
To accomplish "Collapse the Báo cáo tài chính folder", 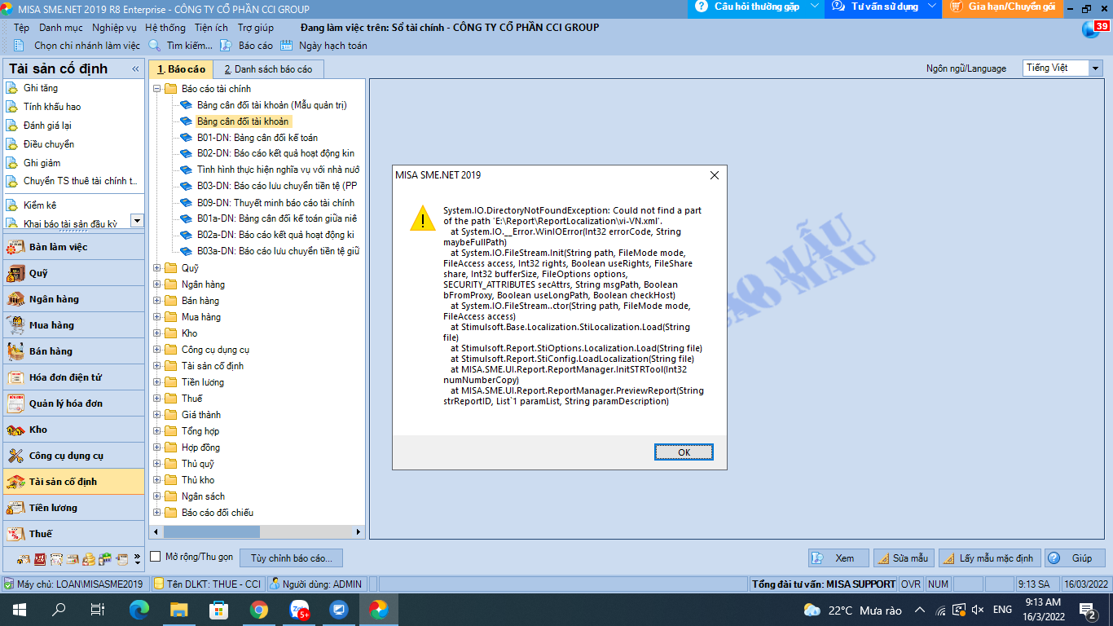I will click(x=157, y=89).
